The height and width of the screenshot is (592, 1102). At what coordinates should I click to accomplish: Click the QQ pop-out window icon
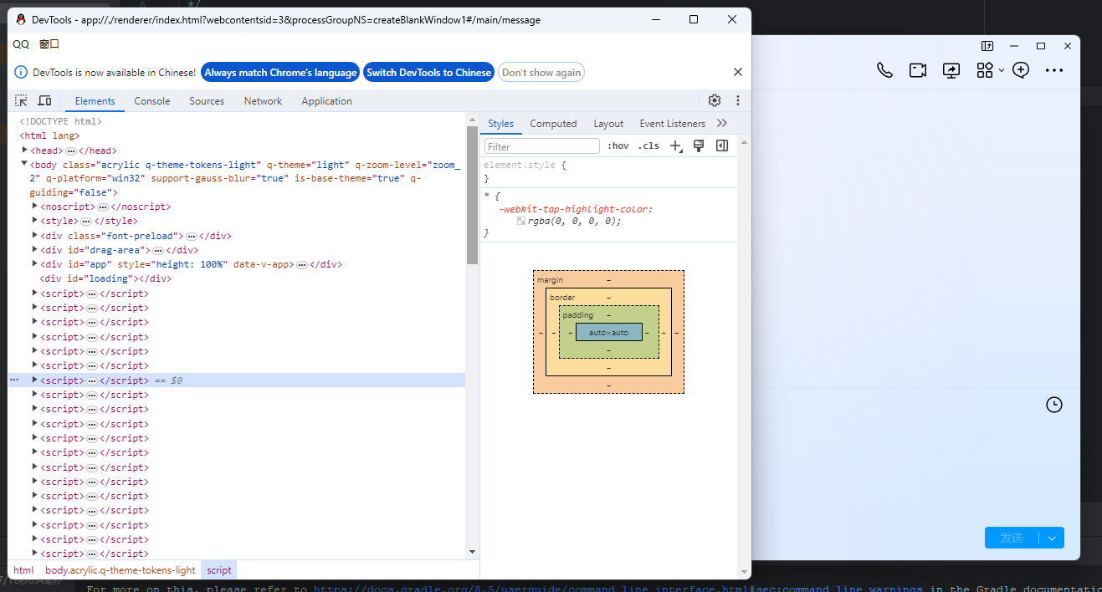coord(987,46)
